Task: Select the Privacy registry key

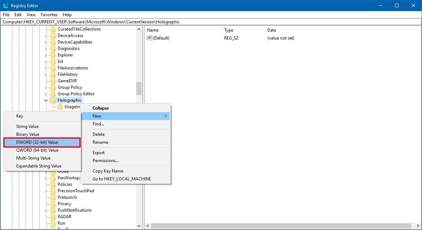Action: coord(64,203)
